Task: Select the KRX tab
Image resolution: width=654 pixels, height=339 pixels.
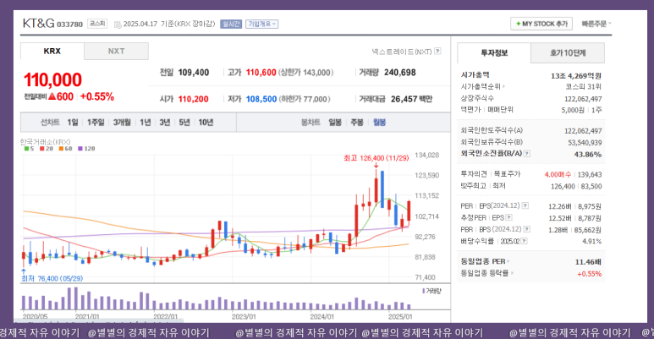Action: click(x=52, y=52)
